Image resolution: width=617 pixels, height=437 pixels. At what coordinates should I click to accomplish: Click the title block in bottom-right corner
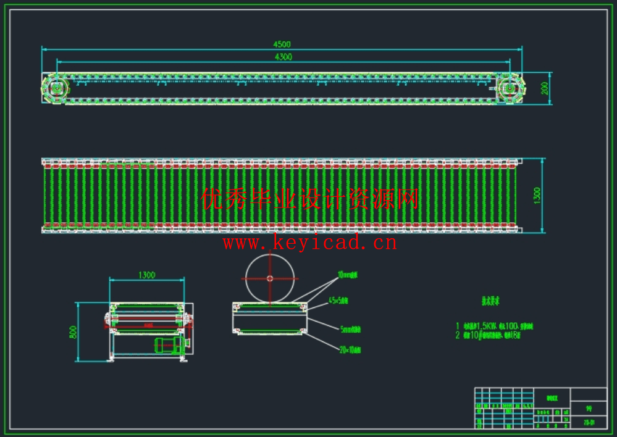click(x=540, y=408)
